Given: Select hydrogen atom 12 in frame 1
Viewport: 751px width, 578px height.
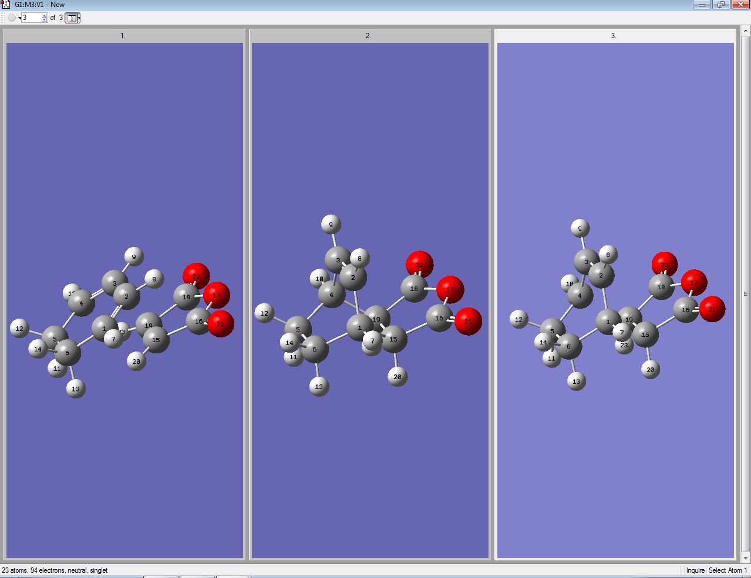Looking at the screenshot, I should pos(20,328).
